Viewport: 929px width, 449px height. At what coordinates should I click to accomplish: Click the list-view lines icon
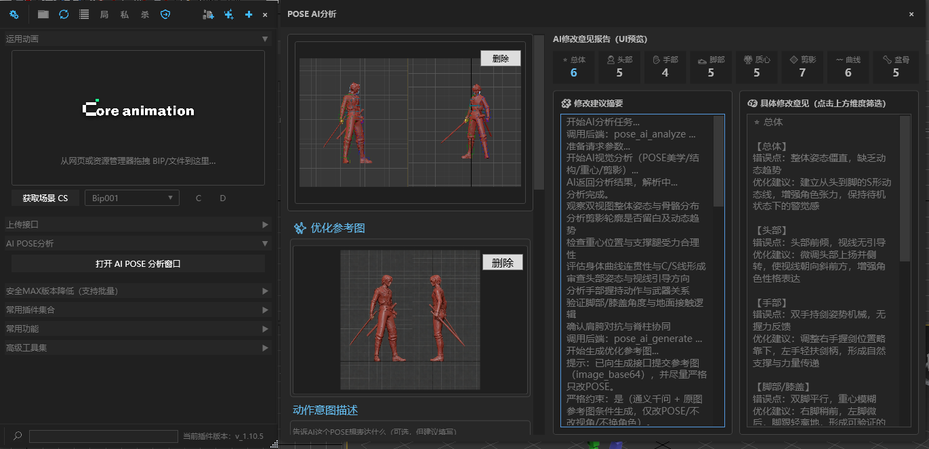point(84,14)
